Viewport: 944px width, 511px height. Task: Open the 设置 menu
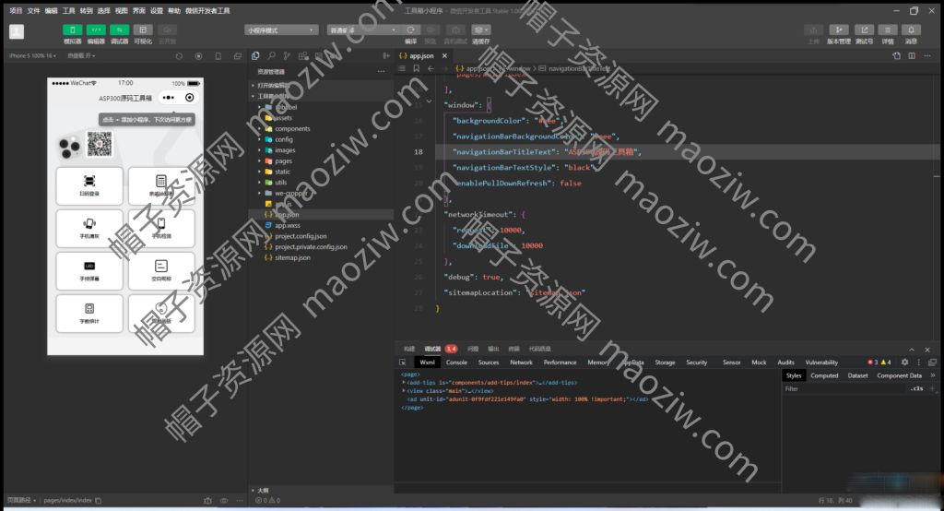point(157,11)
